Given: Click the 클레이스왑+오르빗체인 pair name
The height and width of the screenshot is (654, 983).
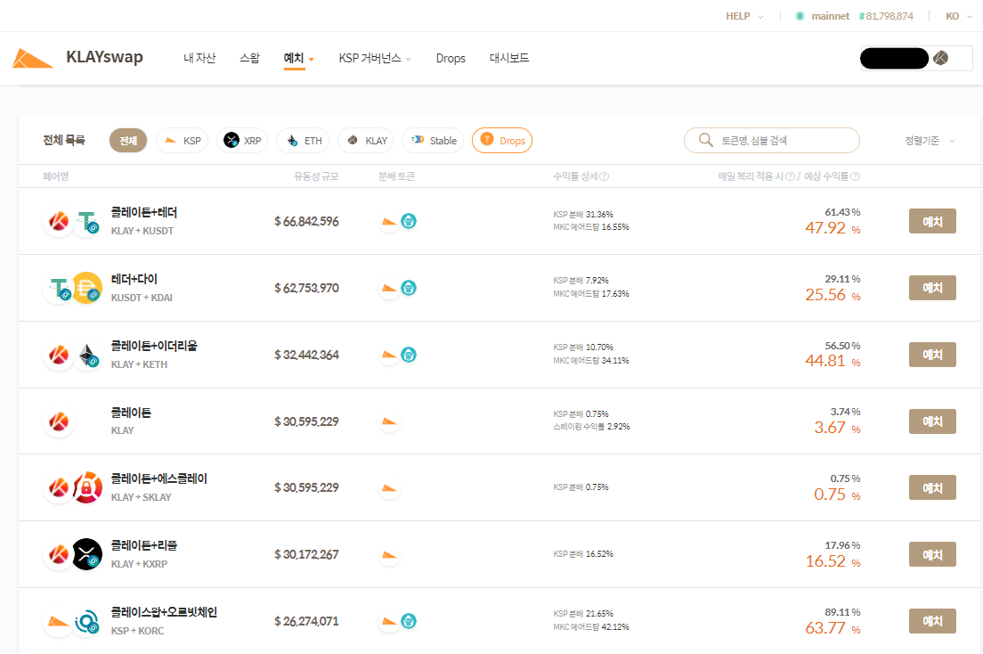Looking at the screenshot, I should click(x=164, y=612).
